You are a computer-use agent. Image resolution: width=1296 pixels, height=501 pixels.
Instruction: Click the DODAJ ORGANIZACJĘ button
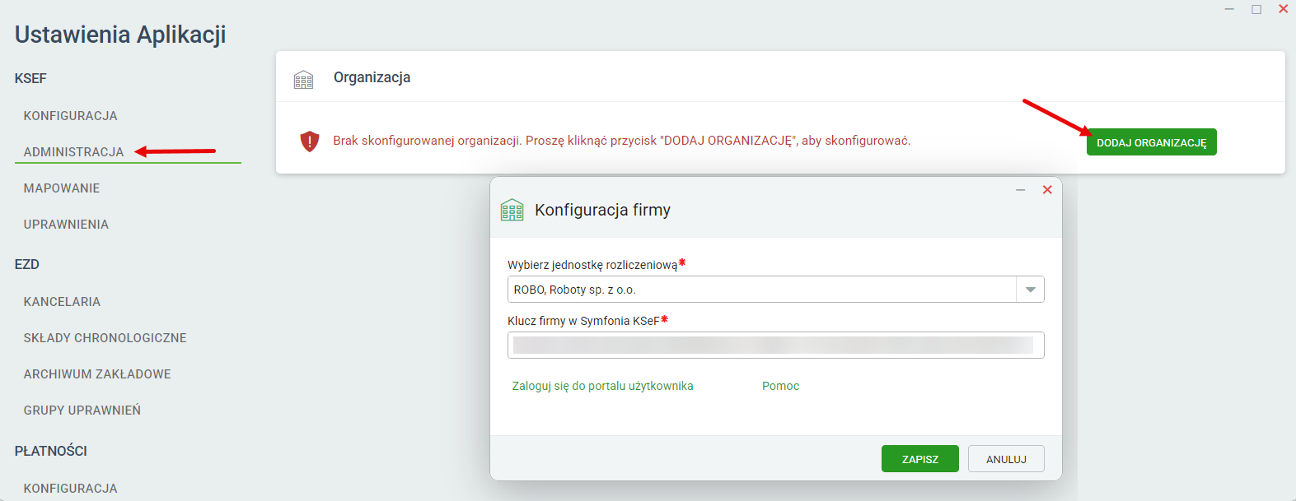(x=1151, y=142)
